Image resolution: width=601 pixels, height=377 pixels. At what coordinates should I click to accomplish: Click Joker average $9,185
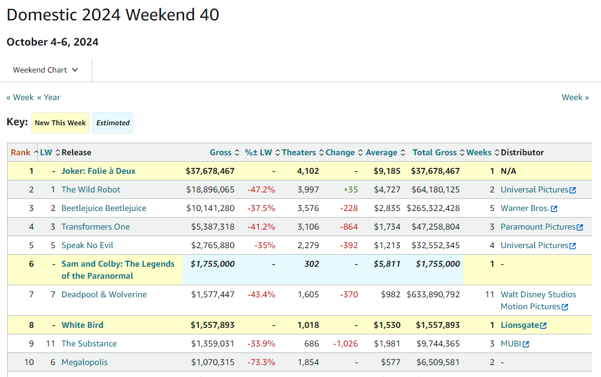tap(386, 171)
